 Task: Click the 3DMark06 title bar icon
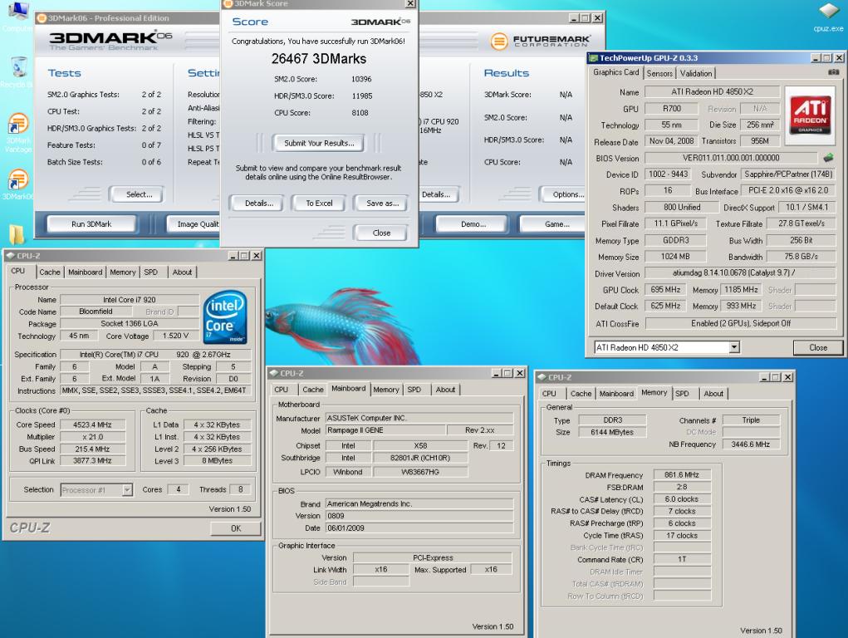(x=41, y=17)
